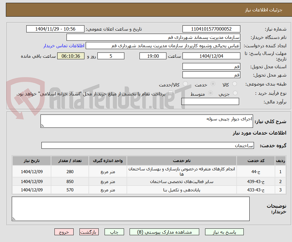Screen dimensions: 292x242
Task: Click service name سایر فعالیت‌های تخصصی ساختمان
Action: tap(182, 181)
